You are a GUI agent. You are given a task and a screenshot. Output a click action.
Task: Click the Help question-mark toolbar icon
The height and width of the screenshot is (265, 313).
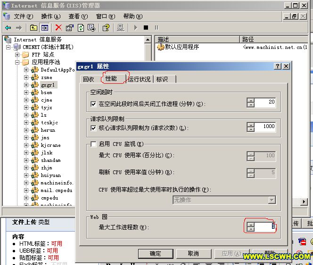[x=106, y=28]
